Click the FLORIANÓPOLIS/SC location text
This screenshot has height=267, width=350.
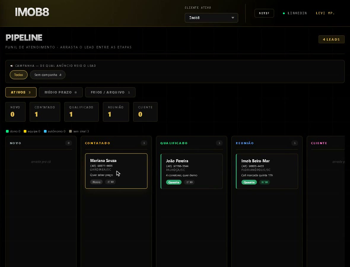(256, 170)
